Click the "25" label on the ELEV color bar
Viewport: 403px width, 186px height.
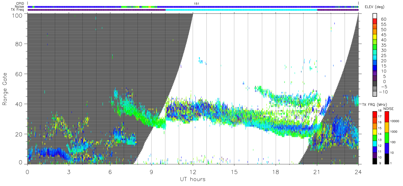tap(384, 56)
